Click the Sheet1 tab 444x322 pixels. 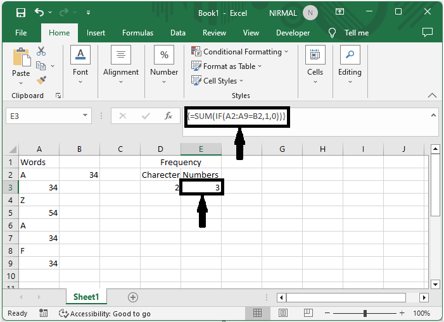(86, 297)
